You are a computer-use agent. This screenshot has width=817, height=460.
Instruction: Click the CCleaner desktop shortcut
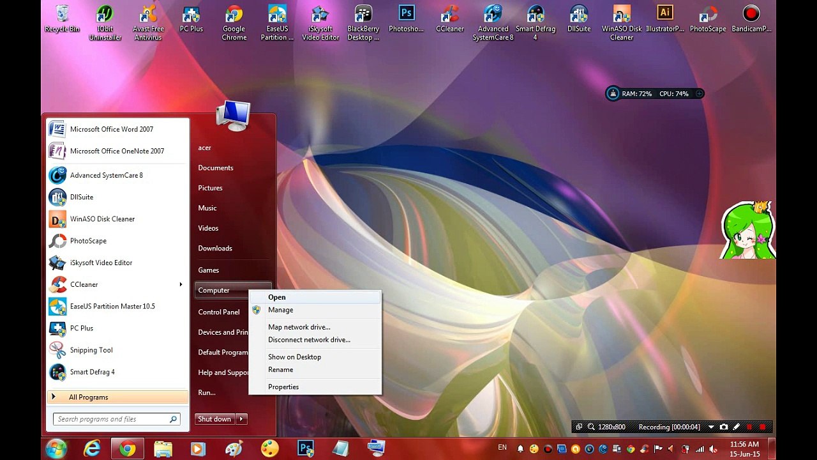(450, 19)
